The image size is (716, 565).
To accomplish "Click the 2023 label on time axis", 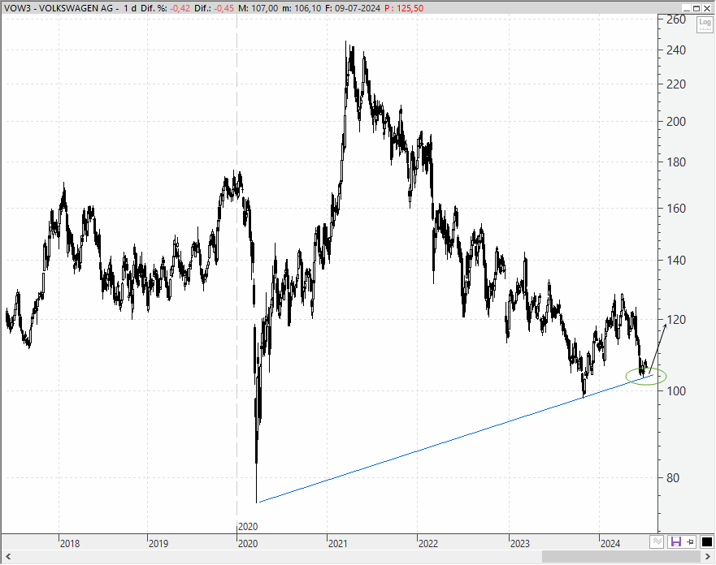I will 519,544.
